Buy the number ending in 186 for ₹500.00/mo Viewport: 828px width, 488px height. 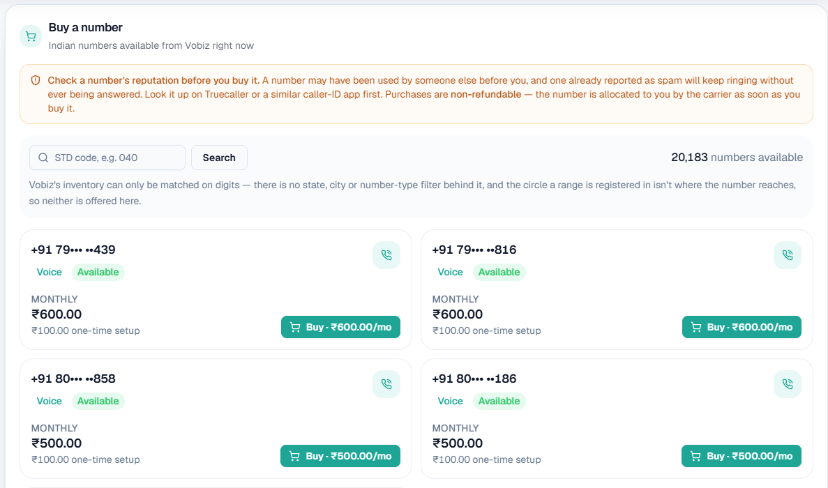pos(742,456)
